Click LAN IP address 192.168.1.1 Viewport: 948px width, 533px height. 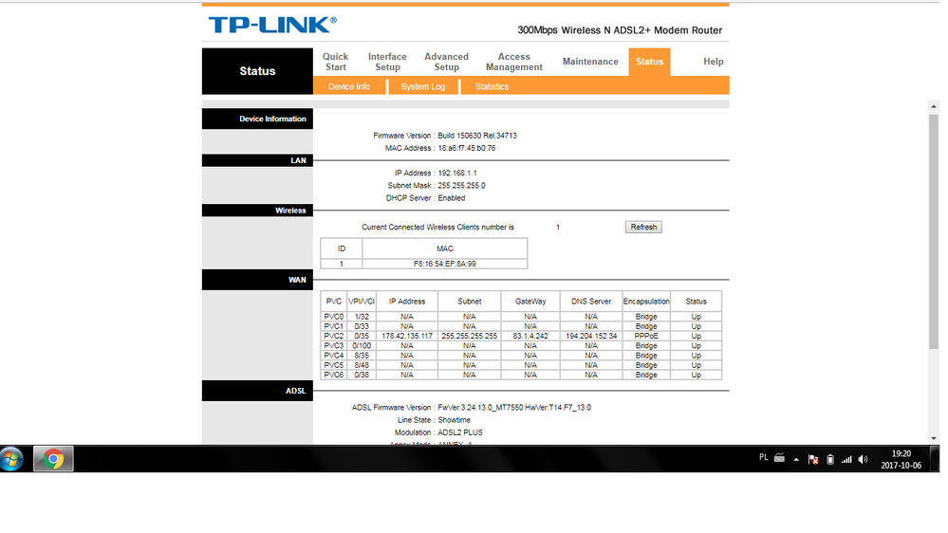click(x=457, y=173)
